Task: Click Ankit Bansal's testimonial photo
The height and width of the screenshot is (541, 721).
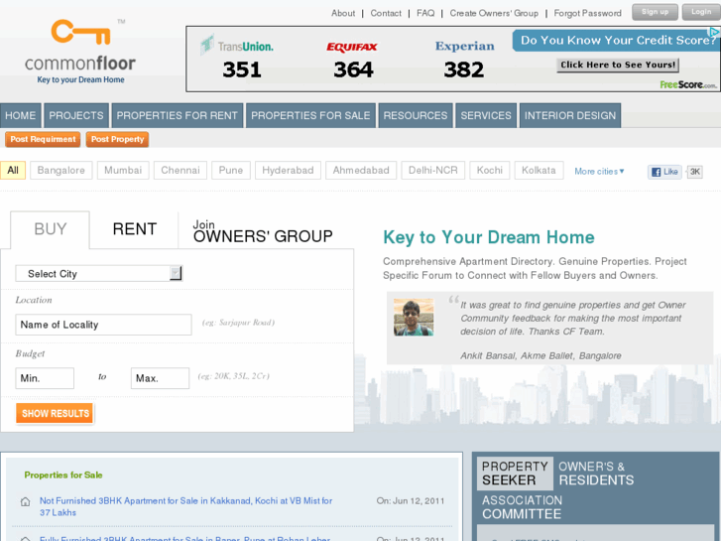Action: point(414,317)
